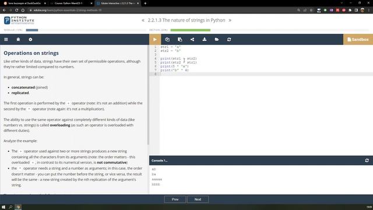Viewport: 373px width, 210px height.
Task: Click the browser home icon
Action: point(23,10)
